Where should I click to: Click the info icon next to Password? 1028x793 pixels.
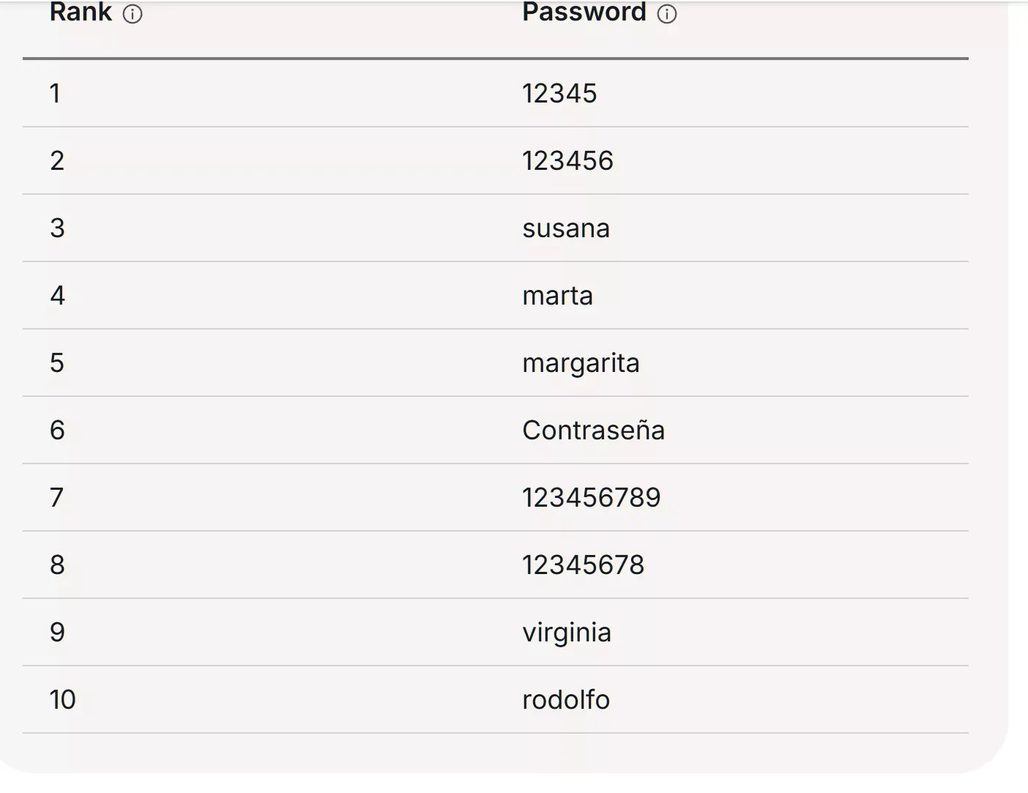tap(667, 14)
